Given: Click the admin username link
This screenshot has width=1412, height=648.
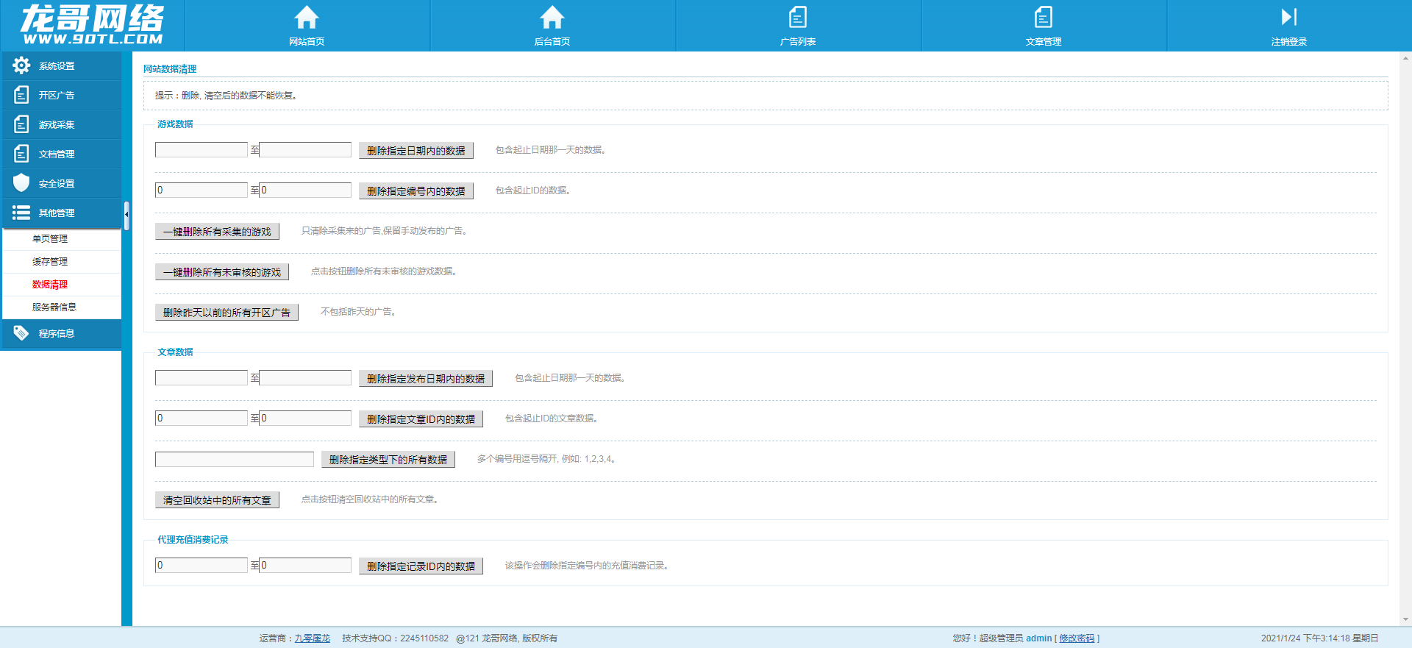Looking at the screenshot, I should pyautogui.click(x=1038, y=638).
